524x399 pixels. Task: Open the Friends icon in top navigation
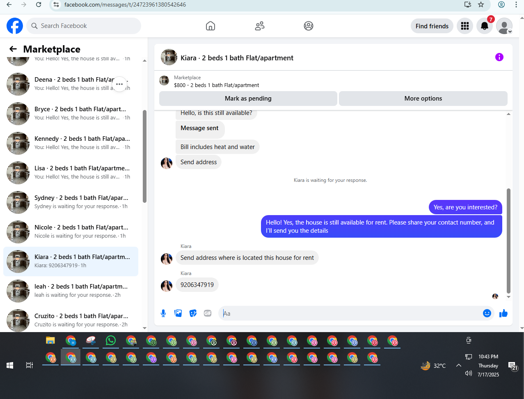tap(260, 26)
